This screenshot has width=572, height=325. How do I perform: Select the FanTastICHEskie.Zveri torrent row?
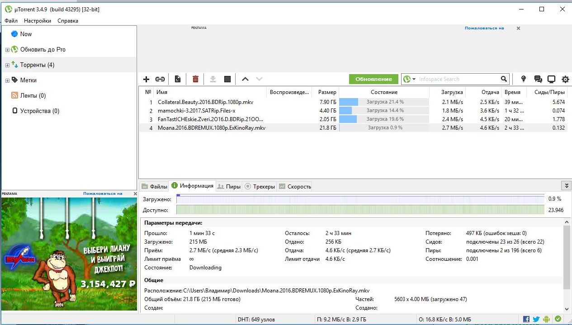point(353,119)
